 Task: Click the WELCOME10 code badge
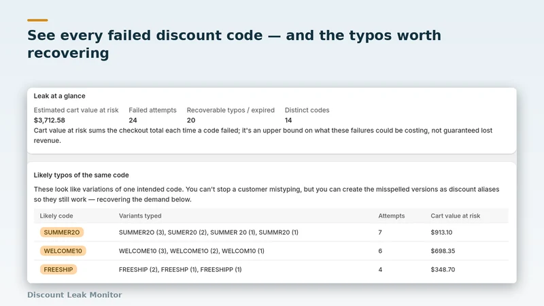pos(63,251)
